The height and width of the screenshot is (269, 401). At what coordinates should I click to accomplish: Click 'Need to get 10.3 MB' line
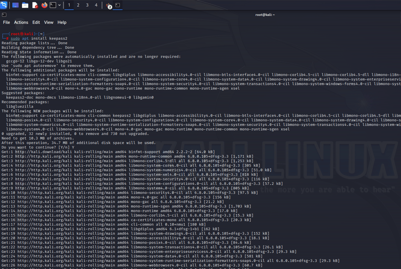[x=38, y=138]
